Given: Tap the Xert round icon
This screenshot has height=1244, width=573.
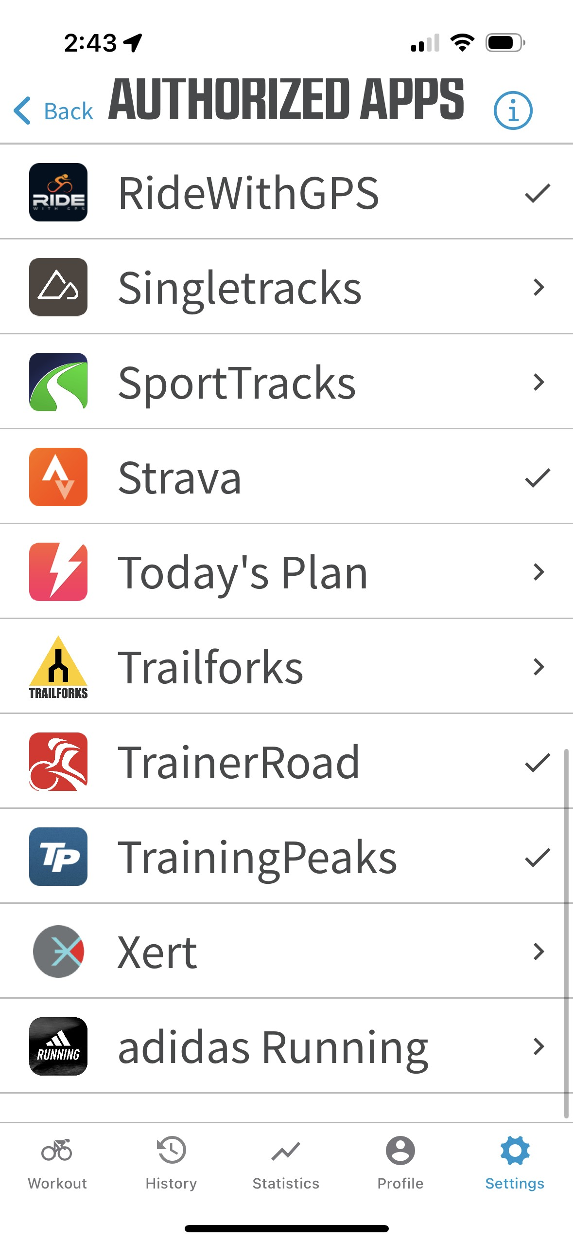Looking at the screenshot, I should click(x=58, y=951).
